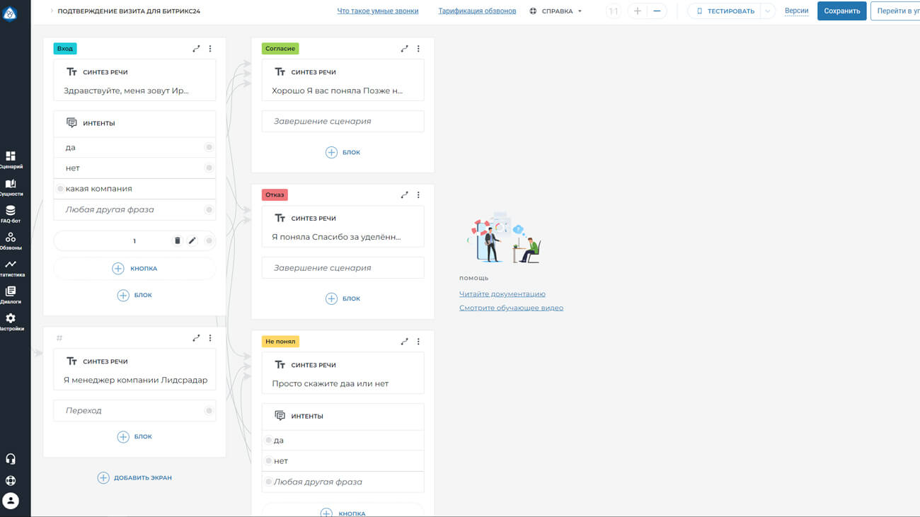Click the pencil edit icon on button 1
920x517 pixels.
coord(192,240)
